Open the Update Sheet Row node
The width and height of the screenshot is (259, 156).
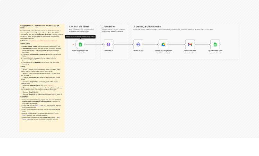tap(215, 44)
